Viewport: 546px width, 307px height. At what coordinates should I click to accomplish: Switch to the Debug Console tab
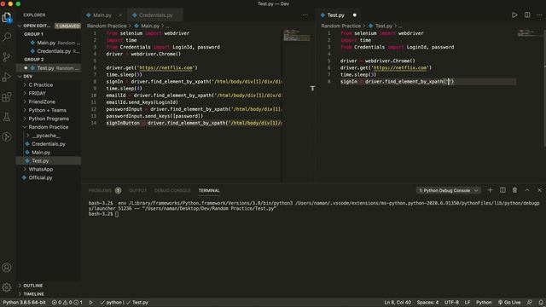pos(172,190)
